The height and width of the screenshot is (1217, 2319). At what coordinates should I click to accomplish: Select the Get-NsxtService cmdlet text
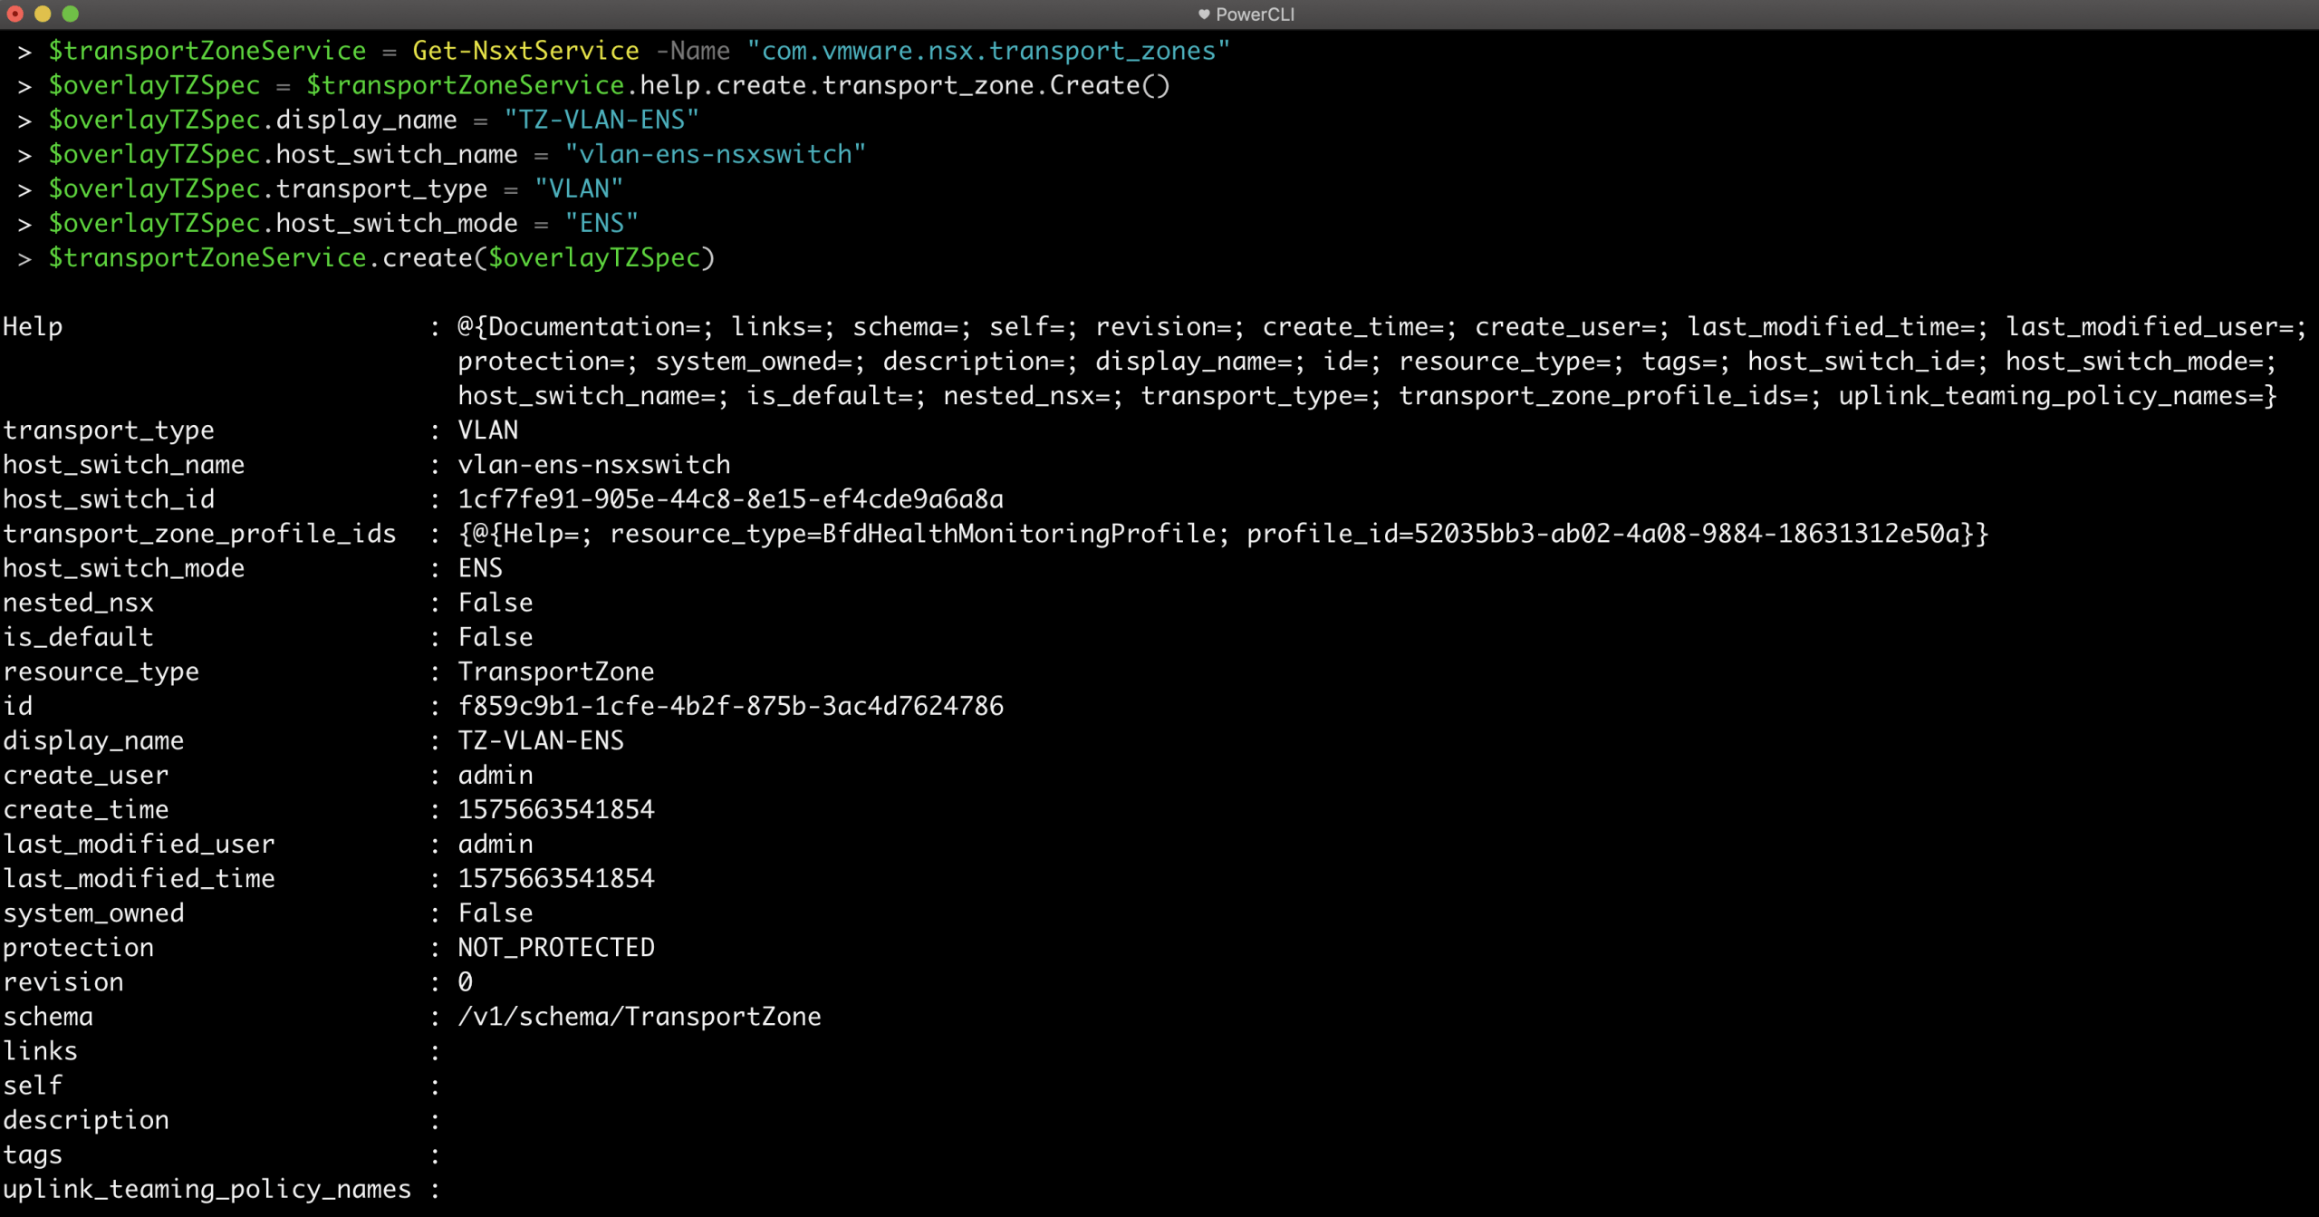(x=524, y=51)
